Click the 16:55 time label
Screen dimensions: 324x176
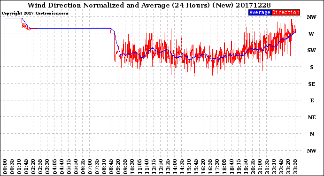click(210, 167)
